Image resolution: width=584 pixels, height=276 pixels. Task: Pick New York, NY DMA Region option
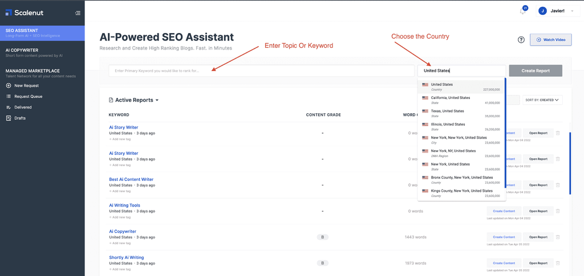461,153
